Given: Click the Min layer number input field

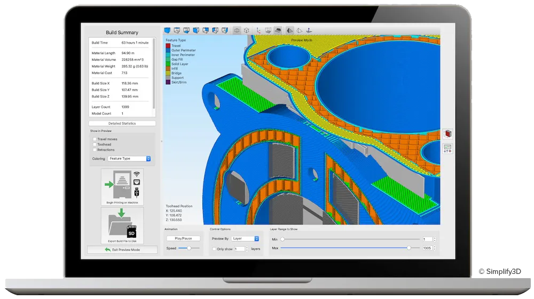Looking at the screenshot, I should coord(427,239).
